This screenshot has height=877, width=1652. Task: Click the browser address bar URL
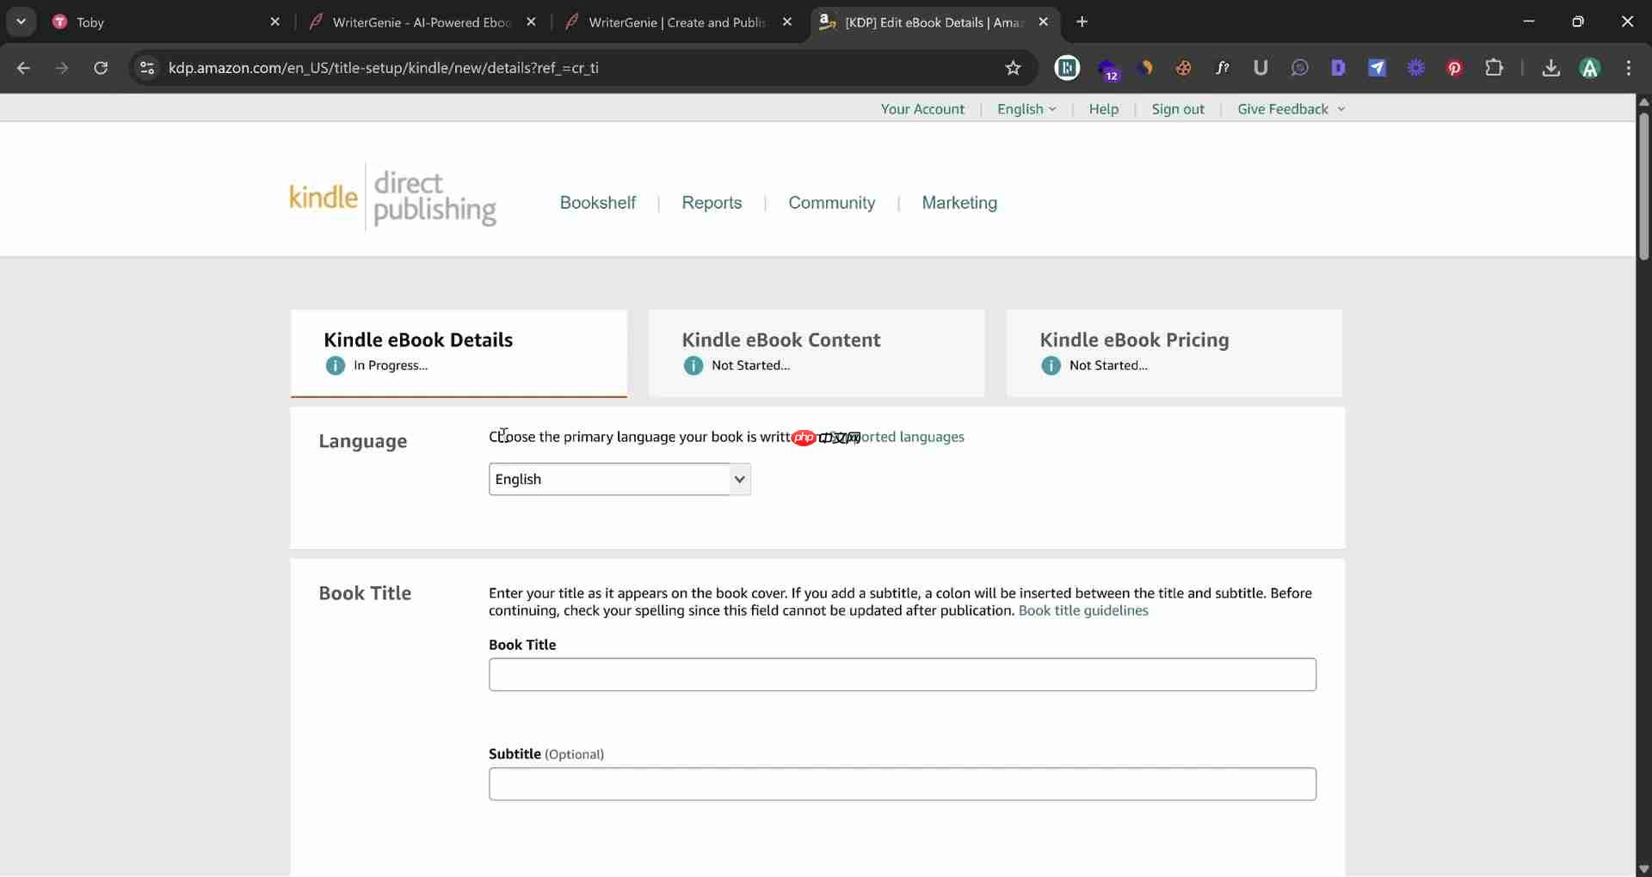(383, 68)
